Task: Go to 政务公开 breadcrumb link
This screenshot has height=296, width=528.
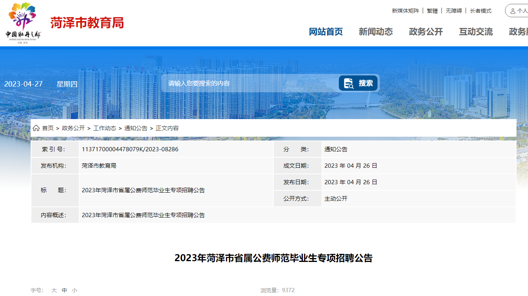Action: [73, 128]
